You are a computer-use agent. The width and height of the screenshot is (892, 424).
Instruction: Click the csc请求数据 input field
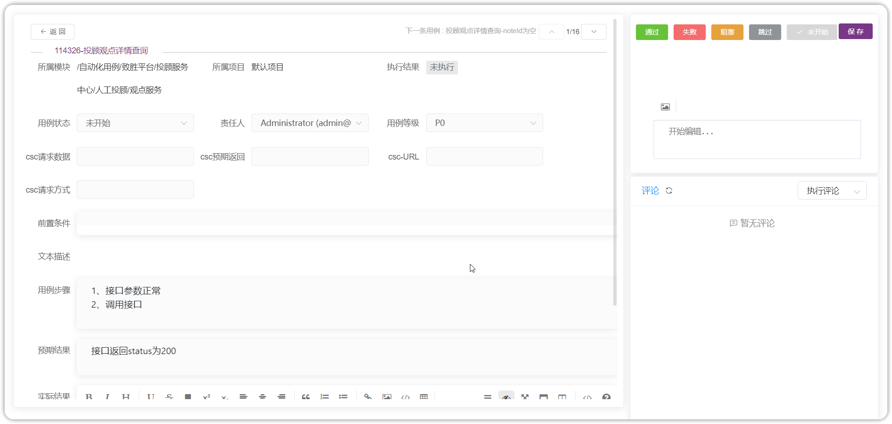[135, 156]
